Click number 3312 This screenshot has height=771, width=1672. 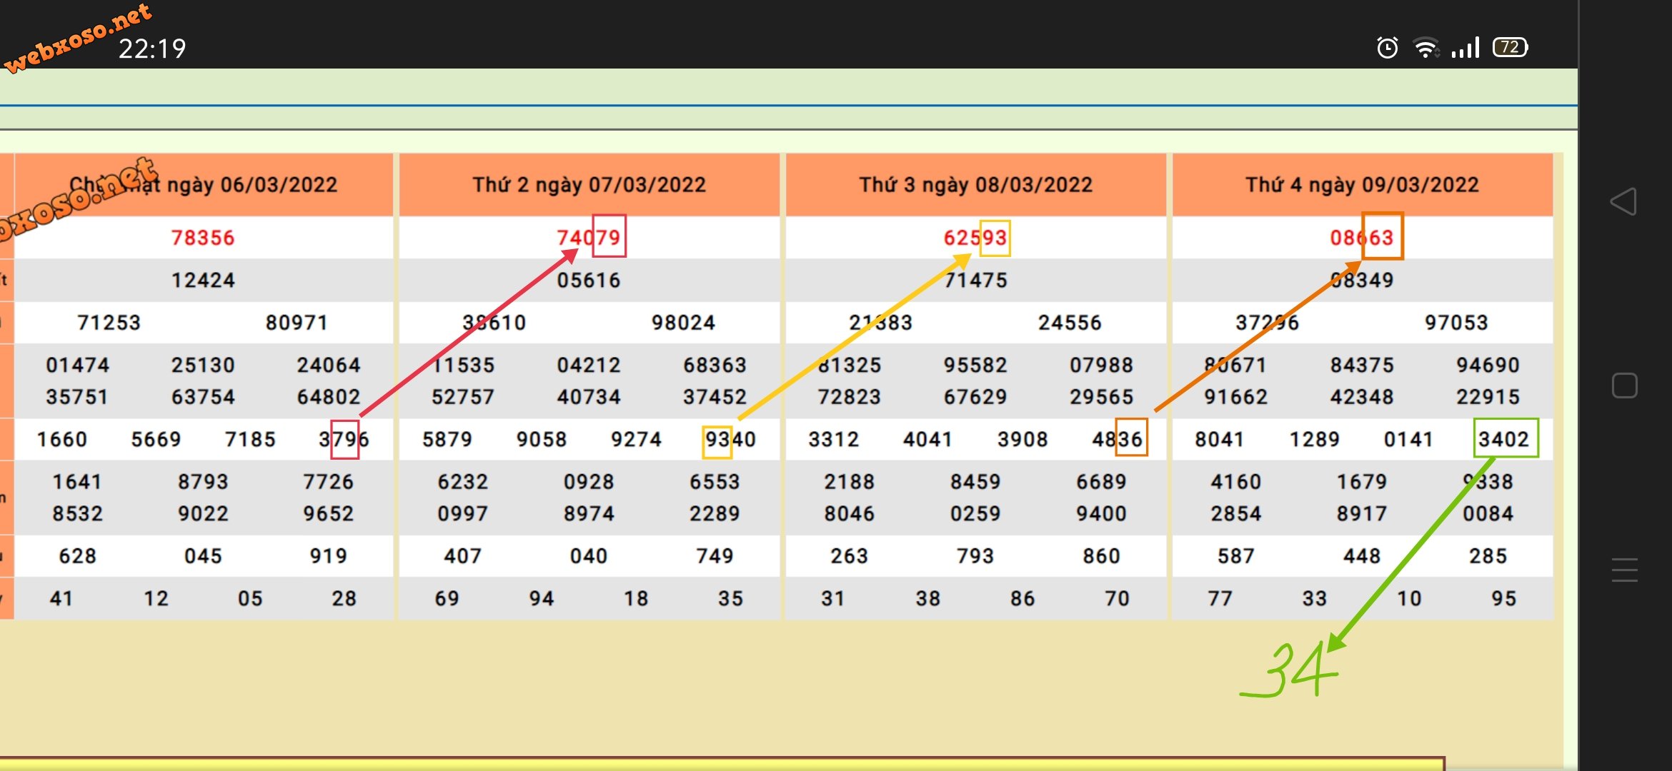tap(834, 439)
